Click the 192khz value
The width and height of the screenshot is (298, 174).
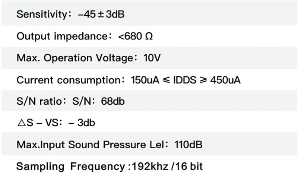(150, 167)
